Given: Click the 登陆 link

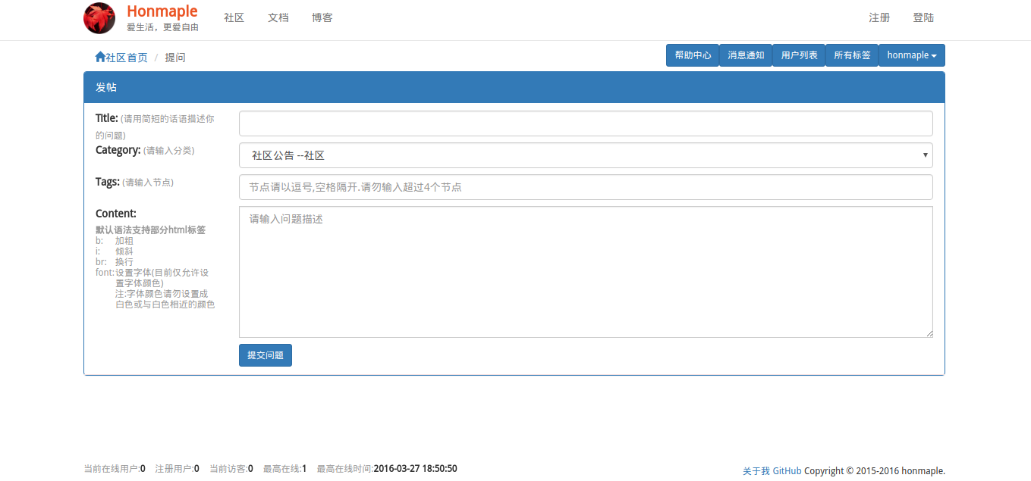Looking at the screenshot, I should pos(923,17).
